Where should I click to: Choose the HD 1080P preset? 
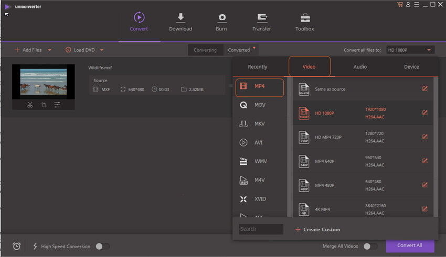(x=363, y=113)
